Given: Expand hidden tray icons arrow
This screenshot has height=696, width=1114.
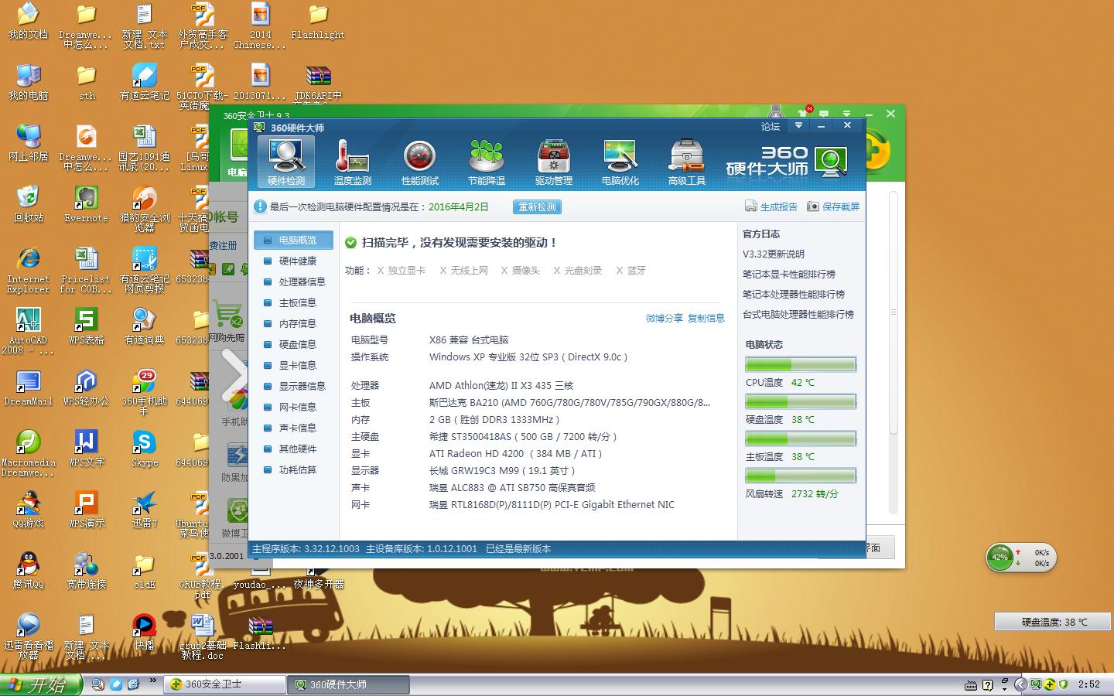Looking at the screenshot, I should (x=1020, y=684).
